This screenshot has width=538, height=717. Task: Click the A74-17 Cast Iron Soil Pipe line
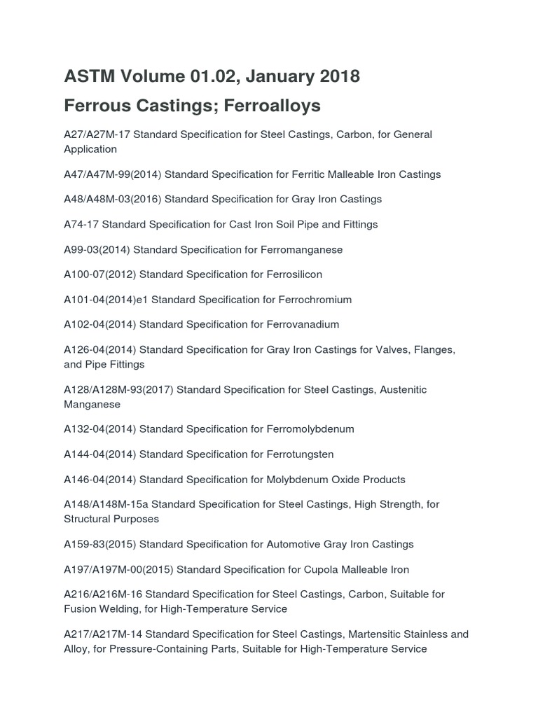(221, 225)
